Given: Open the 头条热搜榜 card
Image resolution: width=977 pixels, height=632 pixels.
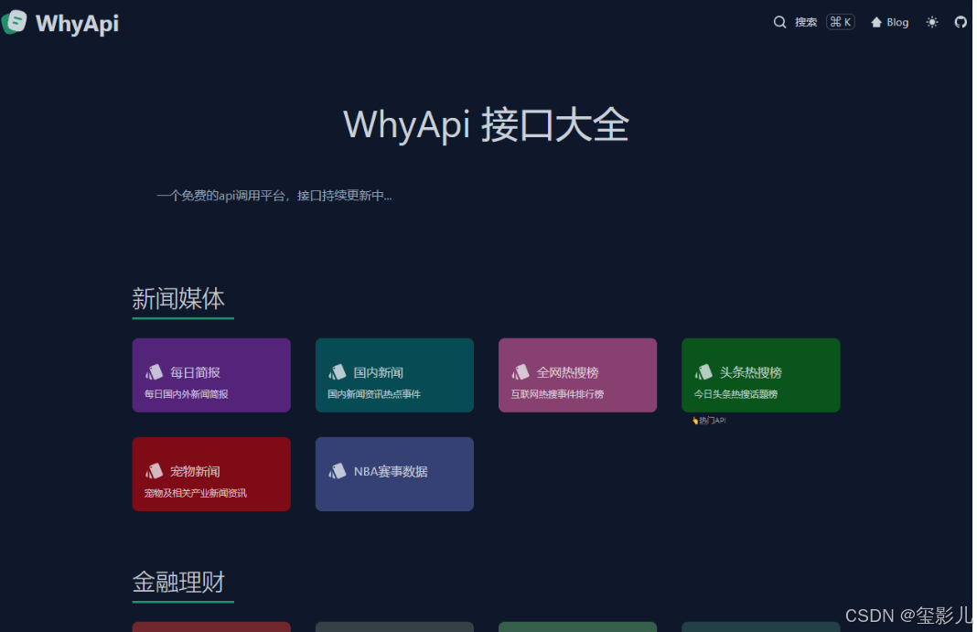Looking at the screenshot, I should coord(761,375).
